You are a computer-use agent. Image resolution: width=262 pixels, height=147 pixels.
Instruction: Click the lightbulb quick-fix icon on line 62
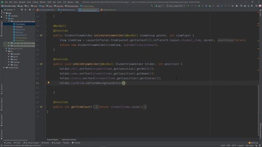click(x=49, y=82)
